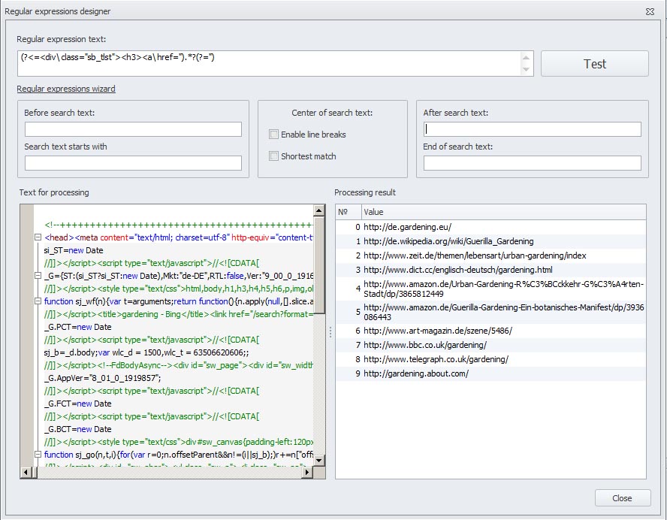Viewport: 667px width, 520px height.
Task: Collapse the <head><meta content code block
Action: tap(38, 237)
